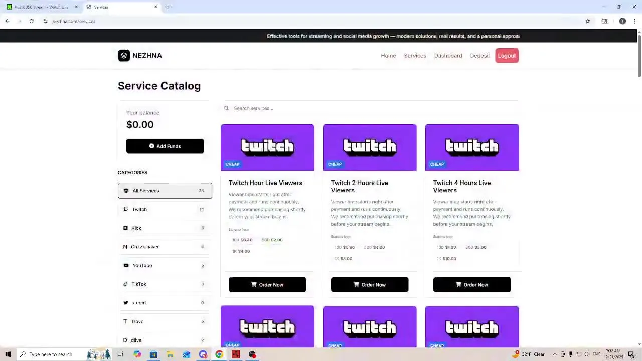Filter by the TikTok category
This screenshot has height=361, width=642.
coord(165,284)
